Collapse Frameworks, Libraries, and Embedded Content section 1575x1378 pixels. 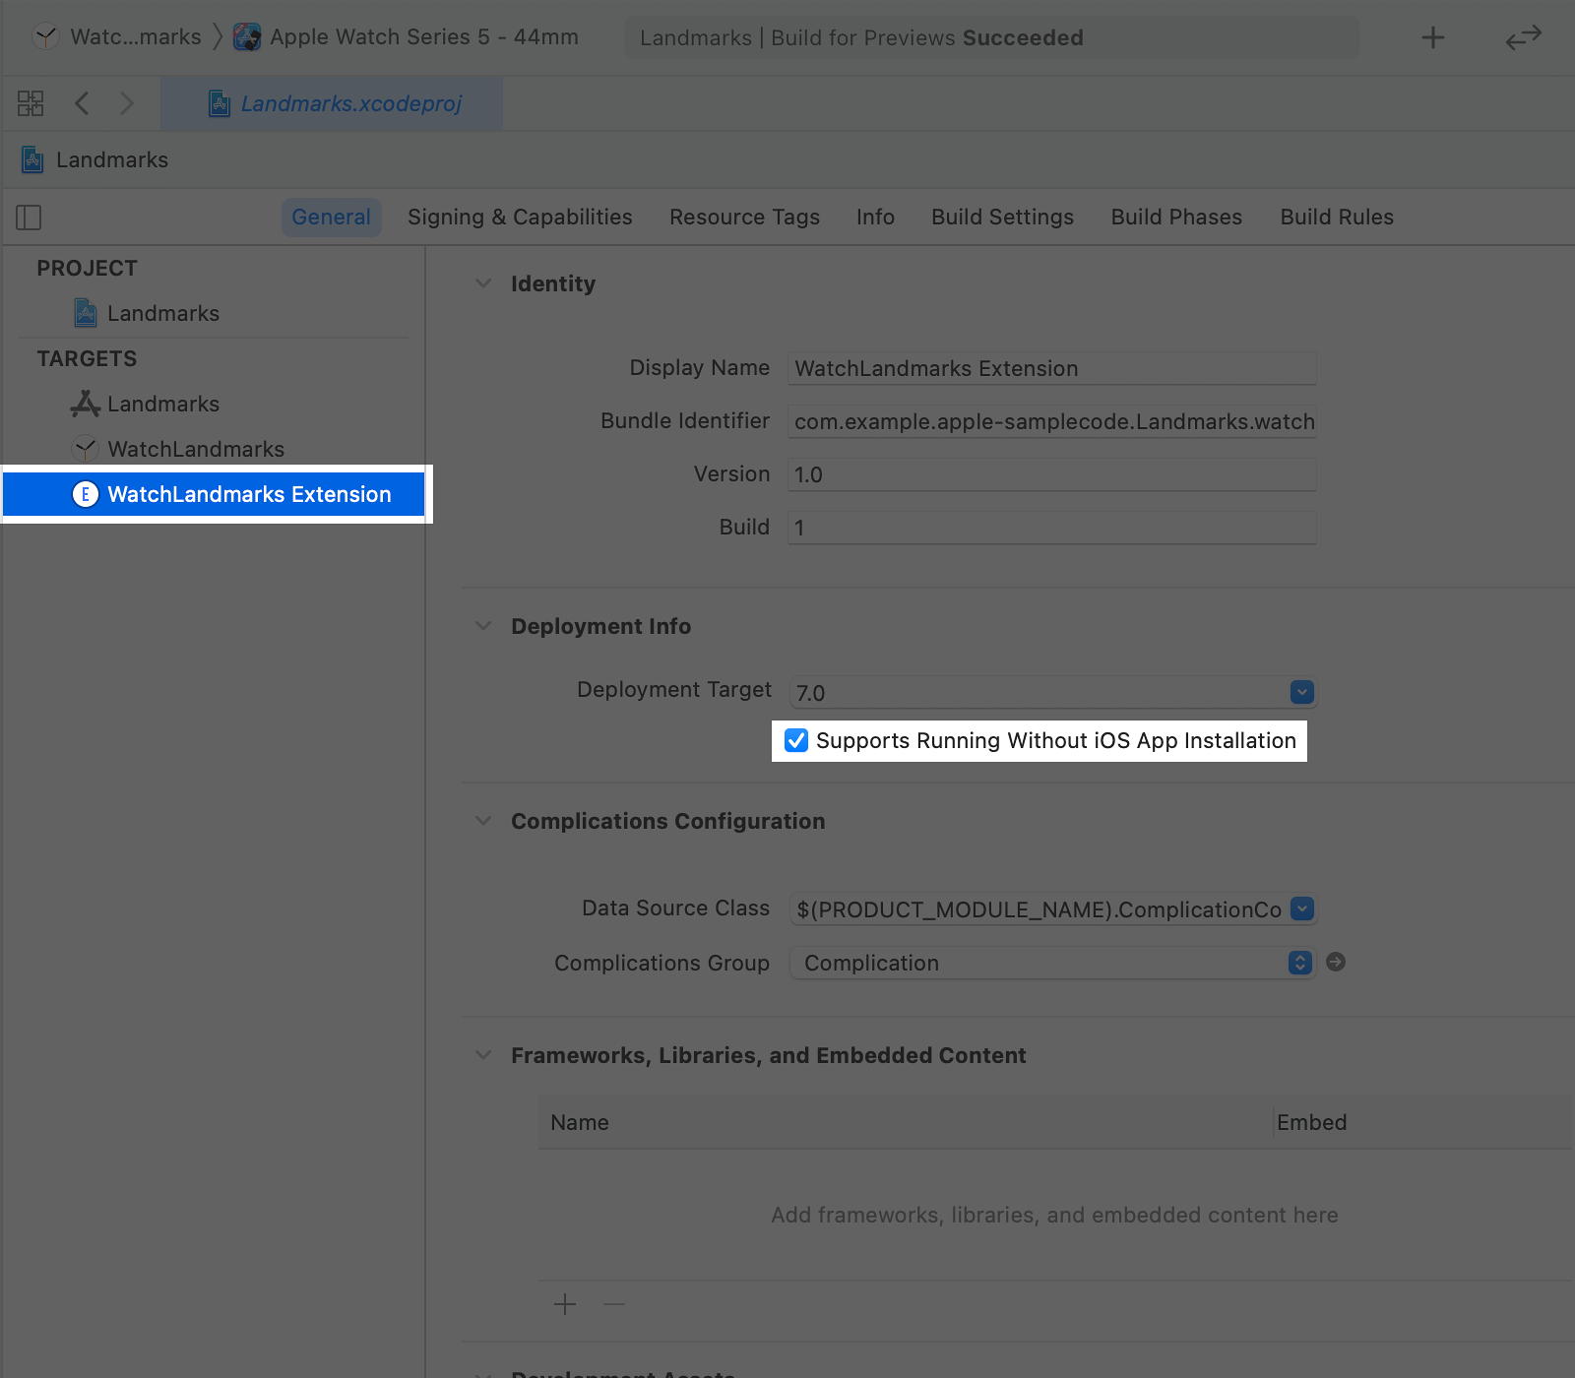pyautogui.click(x=483, y=1055)
